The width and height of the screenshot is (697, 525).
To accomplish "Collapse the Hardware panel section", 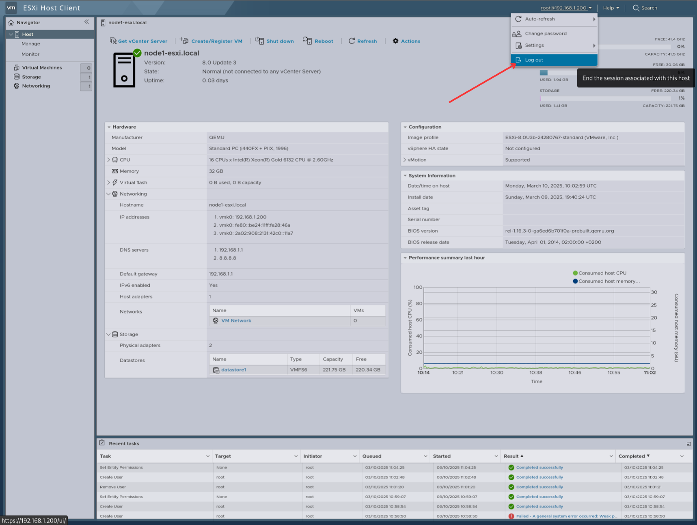I will pyautogui.click(x=109, y=127).
